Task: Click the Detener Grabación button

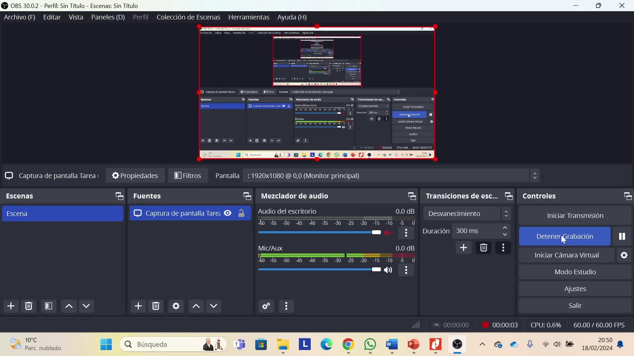Action: click(x=564, y=236)
